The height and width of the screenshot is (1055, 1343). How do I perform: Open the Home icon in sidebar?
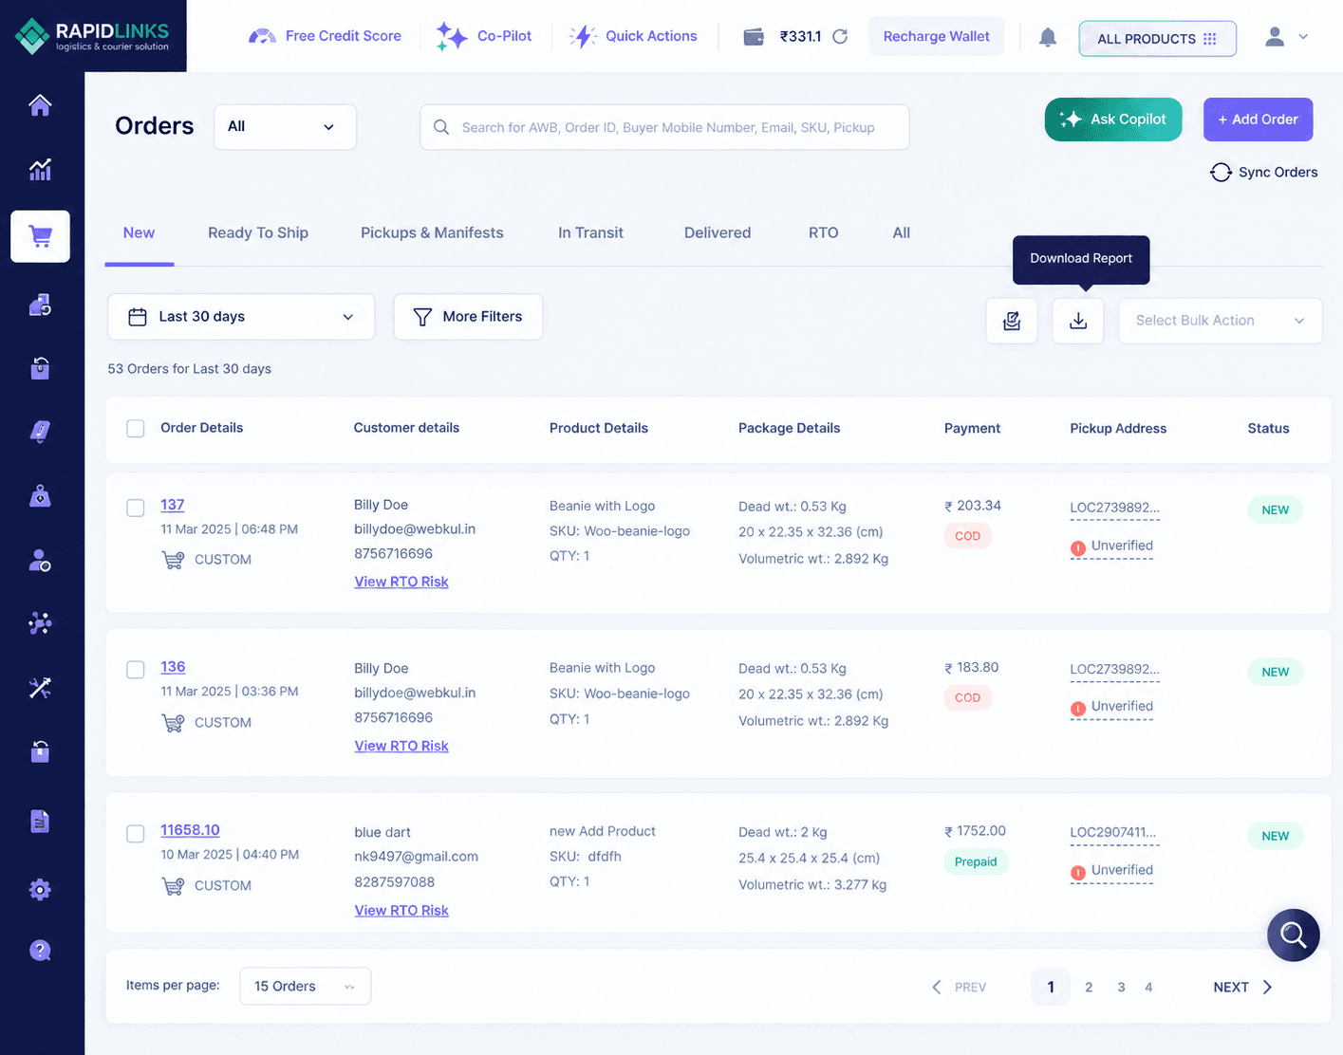point(40,105)
